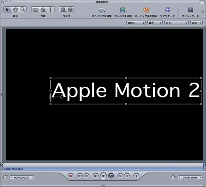Click the duration clock icon
This screenshot has height=187, width=206.
[x=173, y=178]
